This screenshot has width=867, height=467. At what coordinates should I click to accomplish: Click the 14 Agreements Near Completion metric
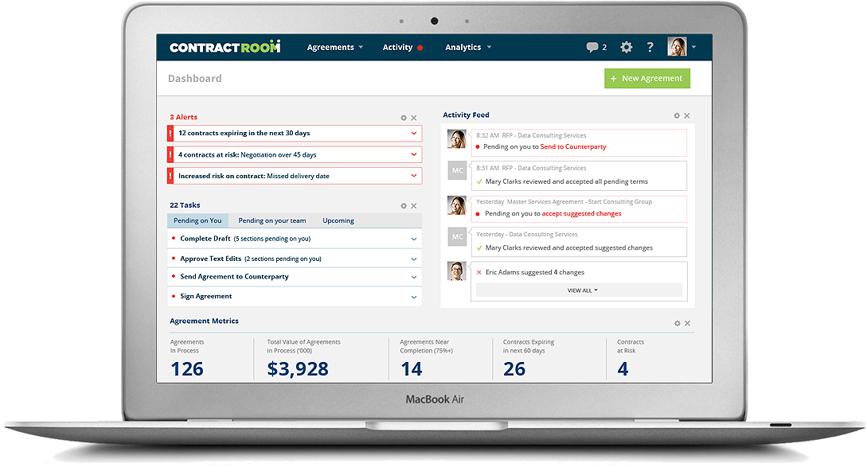(412, 368)
